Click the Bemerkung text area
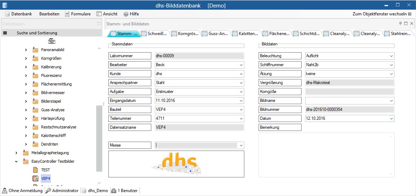This screenshot has width=416, height=196. (326, 155)
